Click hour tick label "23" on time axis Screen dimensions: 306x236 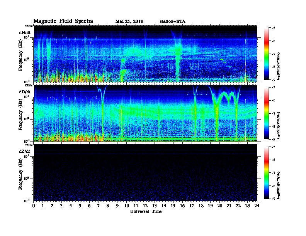247,206
